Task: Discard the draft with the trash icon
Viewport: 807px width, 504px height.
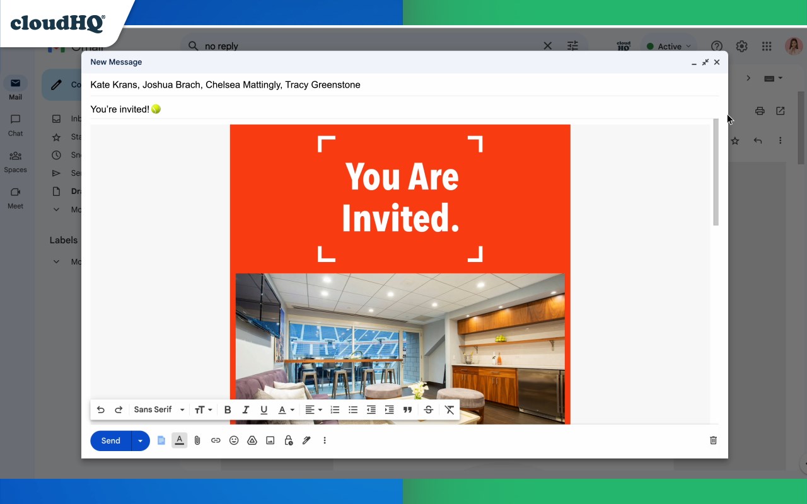Action: [x=714, y=440]
